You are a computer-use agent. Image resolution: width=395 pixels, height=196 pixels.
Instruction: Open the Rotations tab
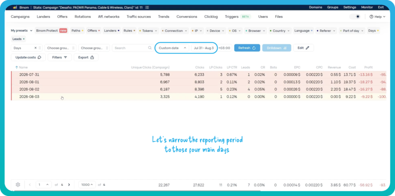click(83, 17)
